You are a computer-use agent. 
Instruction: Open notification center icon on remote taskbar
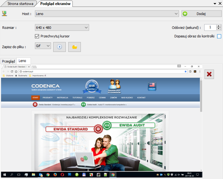point(197,174)
